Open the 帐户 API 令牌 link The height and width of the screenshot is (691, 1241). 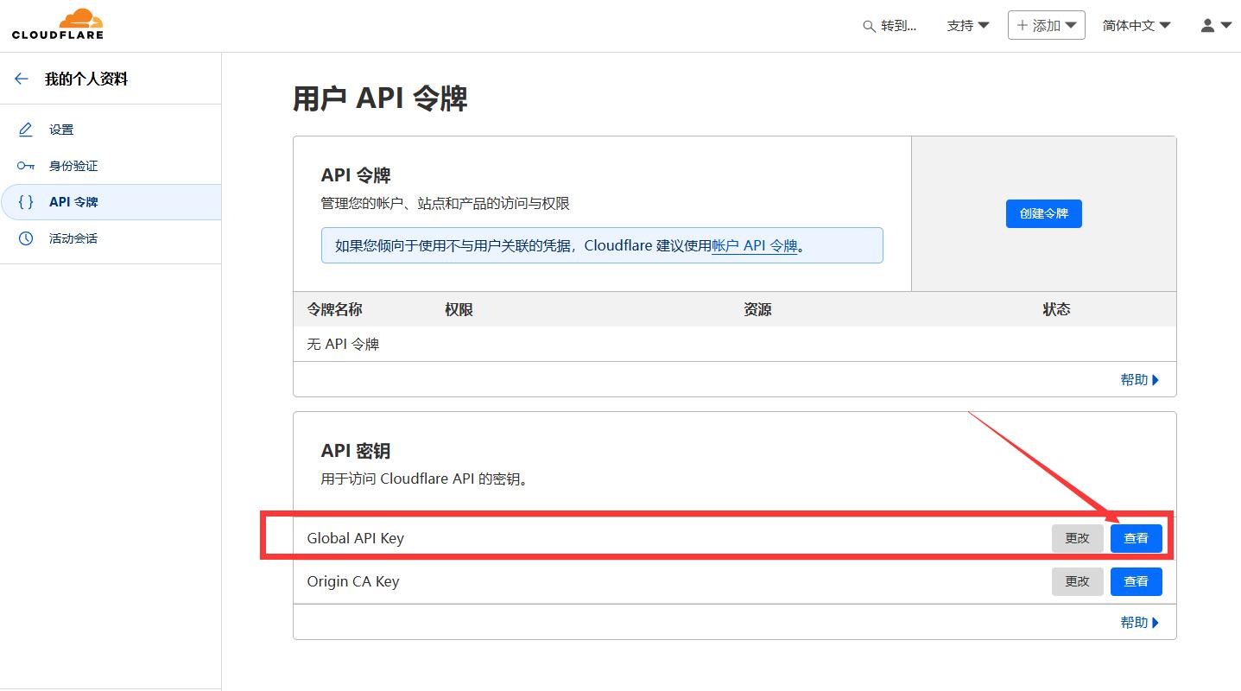click(x=754, y=245)
